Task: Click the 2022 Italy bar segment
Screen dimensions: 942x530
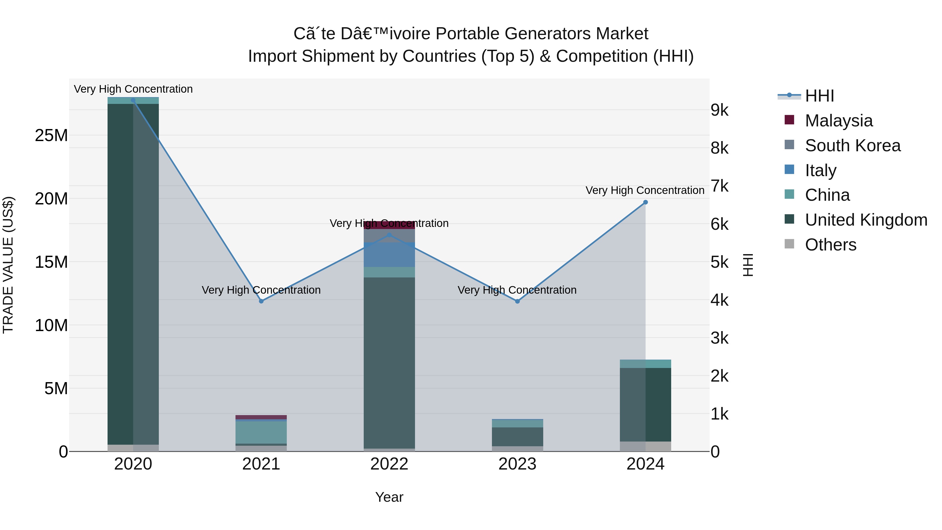Action: pos(389,255)
